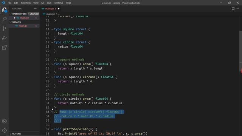Open the Go menu
Viewport: 242px width, 136px height.
point(43,3)
